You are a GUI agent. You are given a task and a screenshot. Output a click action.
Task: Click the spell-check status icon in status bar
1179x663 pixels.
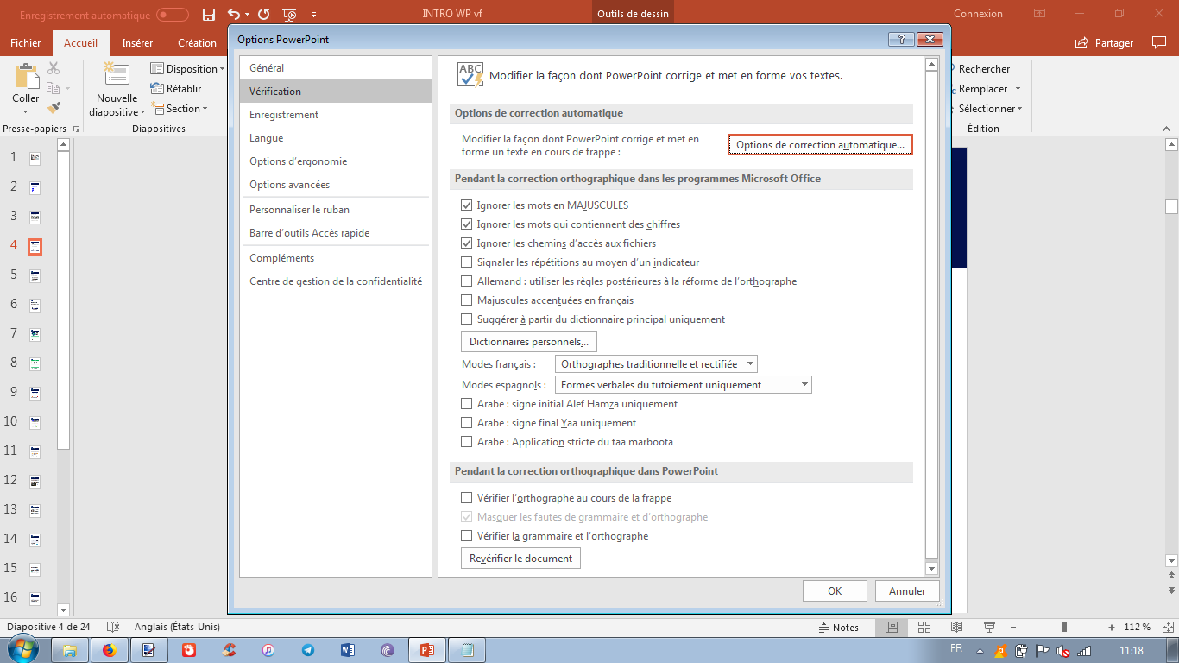[x=112, y=627]
